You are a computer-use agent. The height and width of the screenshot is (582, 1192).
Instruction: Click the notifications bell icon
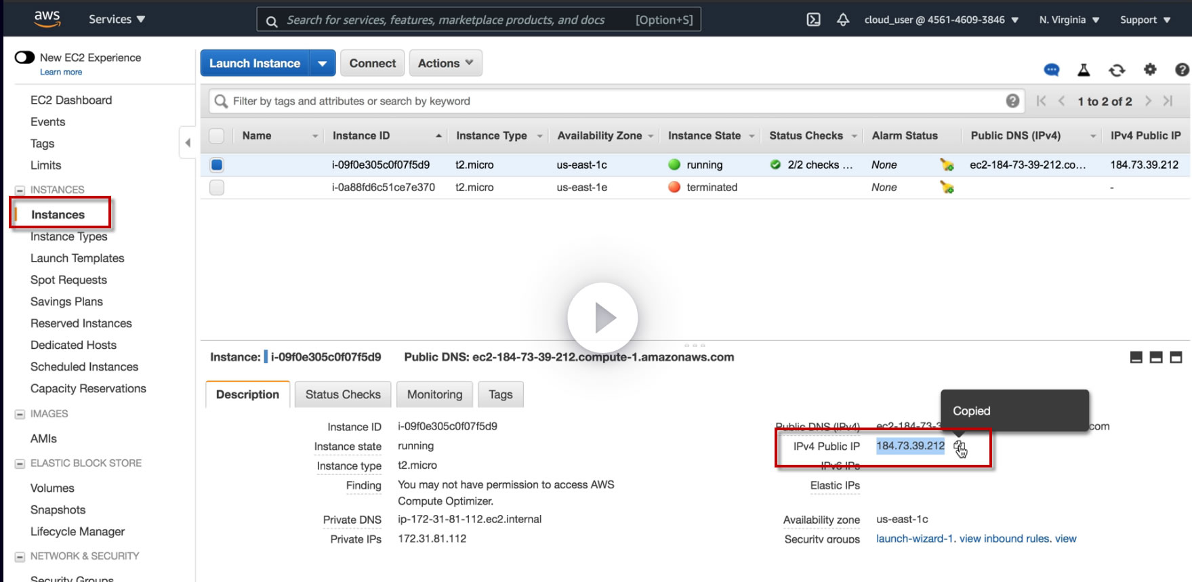click(843, 20)
